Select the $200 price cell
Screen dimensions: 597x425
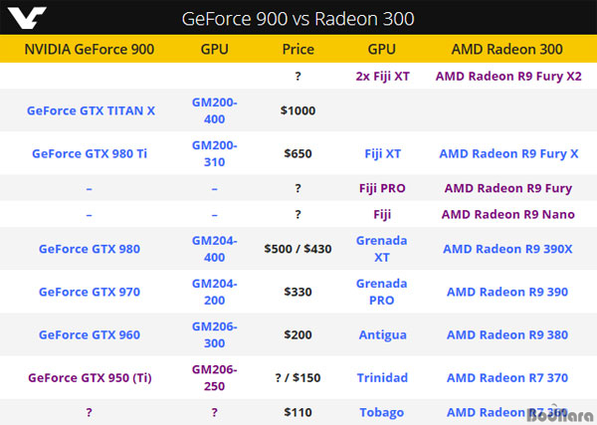point(298,335)
